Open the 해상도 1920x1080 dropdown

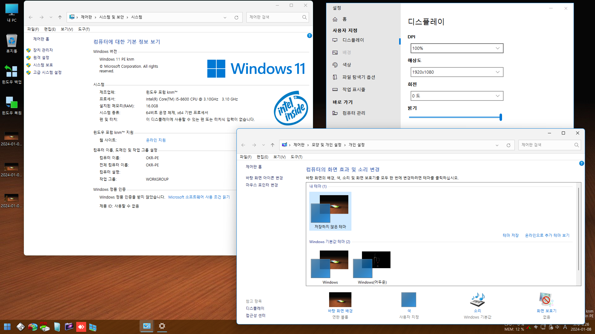[457, 72]
